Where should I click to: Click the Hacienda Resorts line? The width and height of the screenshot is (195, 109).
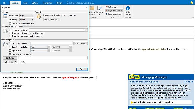pyautogui.click(x=11, y=89)
